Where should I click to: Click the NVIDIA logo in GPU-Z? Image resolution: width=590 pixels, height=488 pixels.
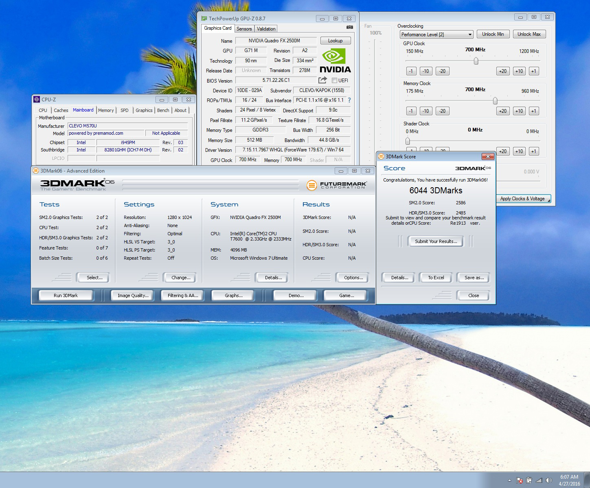[335, 61]
